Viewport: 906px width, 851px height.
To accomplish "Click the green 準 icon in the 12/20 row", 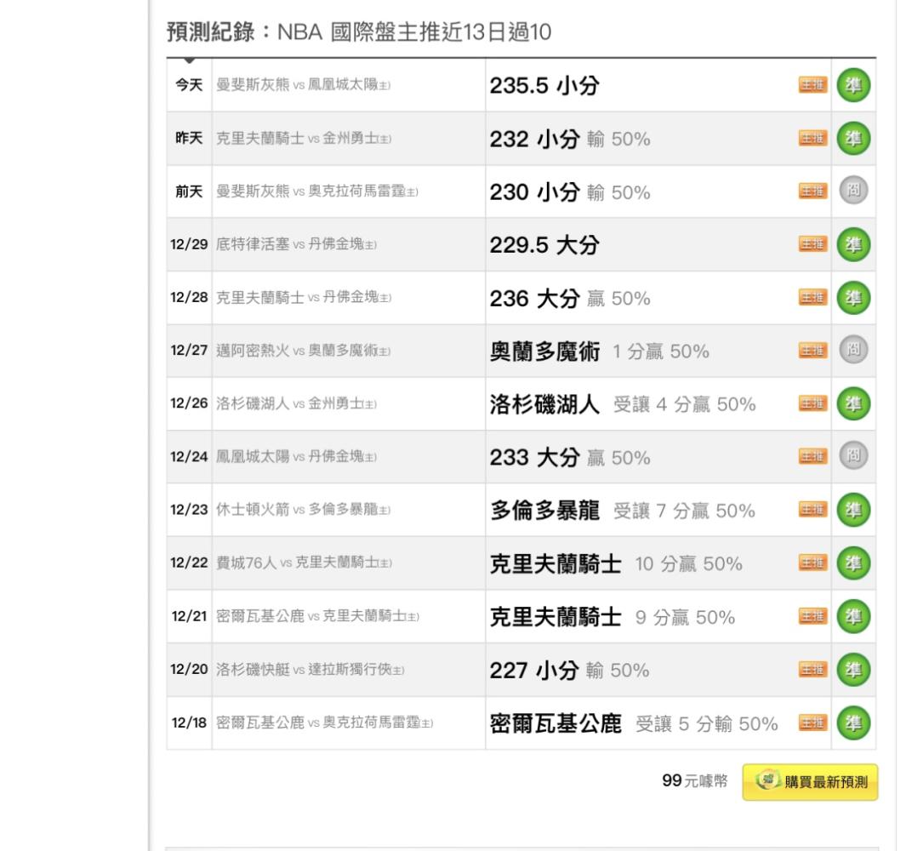I will [853, 670].
